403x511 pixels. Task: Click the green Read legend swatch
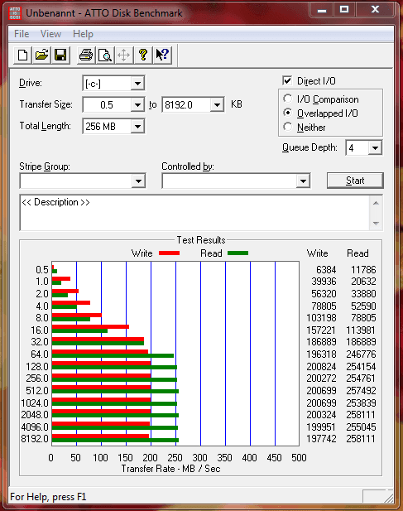237,253
